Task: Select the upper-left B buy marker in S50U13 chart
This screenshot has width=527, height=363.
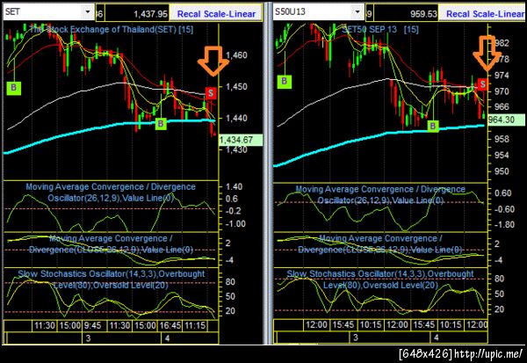Action: point(285,81)
